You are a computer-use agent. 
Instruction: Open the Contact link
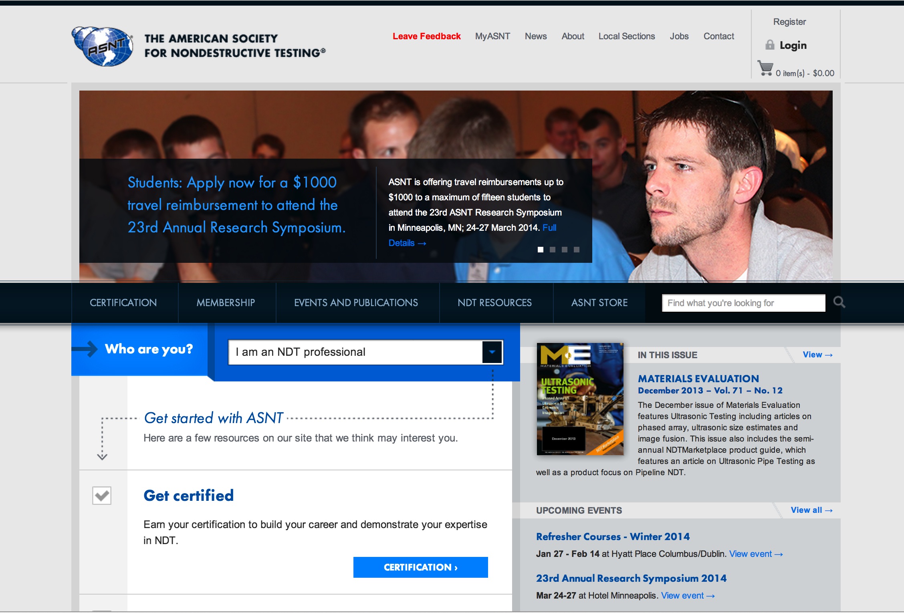point(719,36)
